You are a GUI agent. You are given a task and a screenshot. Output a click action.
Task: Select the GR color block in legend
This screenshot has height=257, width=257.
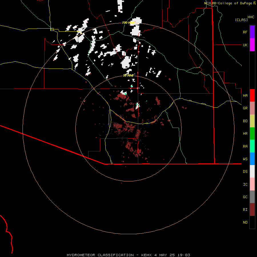click(x=252, y=108)
